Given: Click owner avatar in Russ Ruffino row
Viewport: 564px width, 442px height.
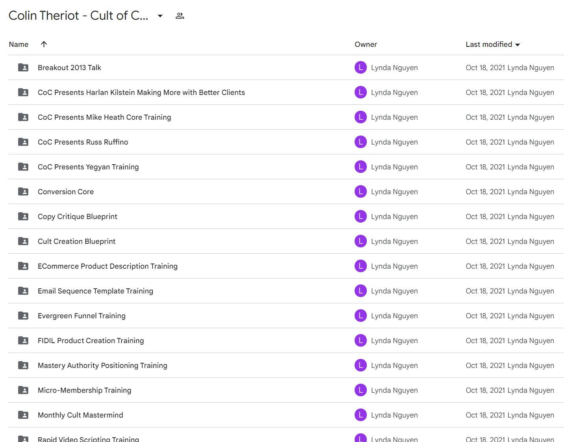Looking at the screenshot, I should coord(361,142).
